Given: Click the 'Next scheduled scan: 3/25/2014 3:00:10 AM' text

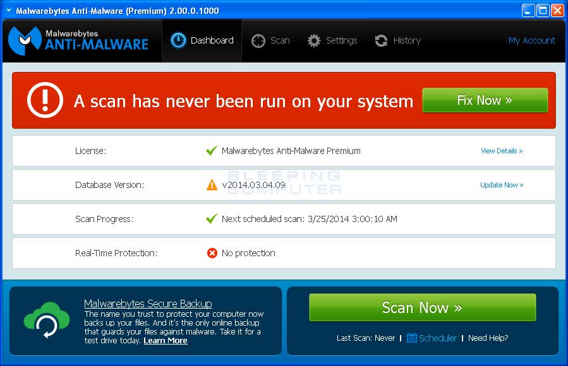Looking at the screenshot, I should point(310,219).
